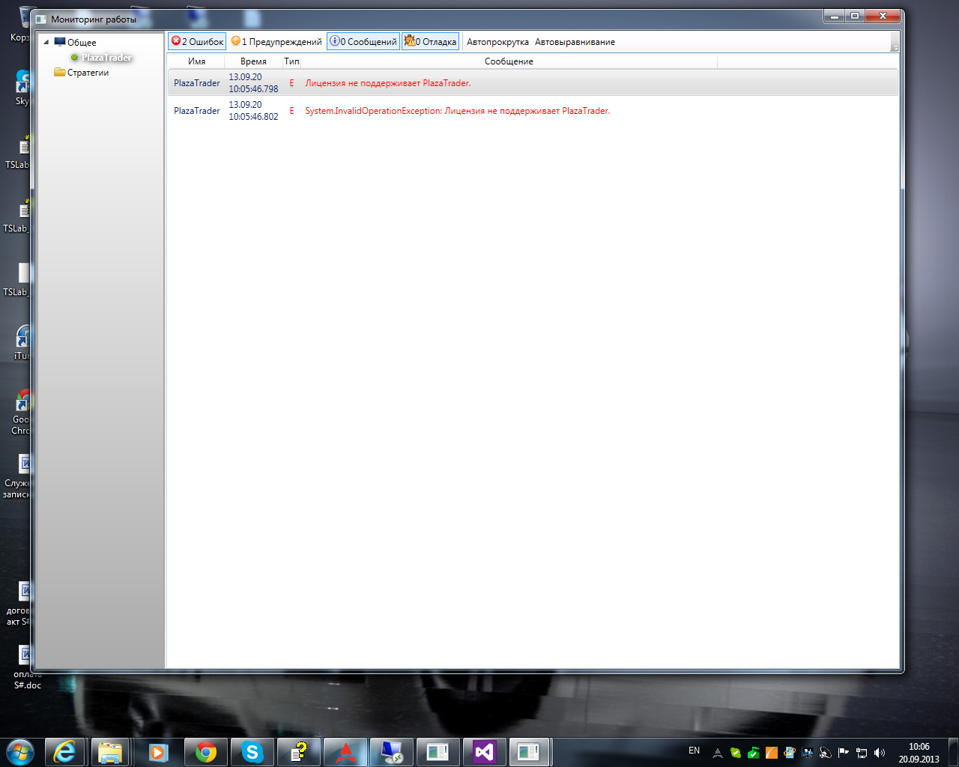Open the network icon in system tray
The width and height of the screenshot is (959, 767).
click(862, 753)
